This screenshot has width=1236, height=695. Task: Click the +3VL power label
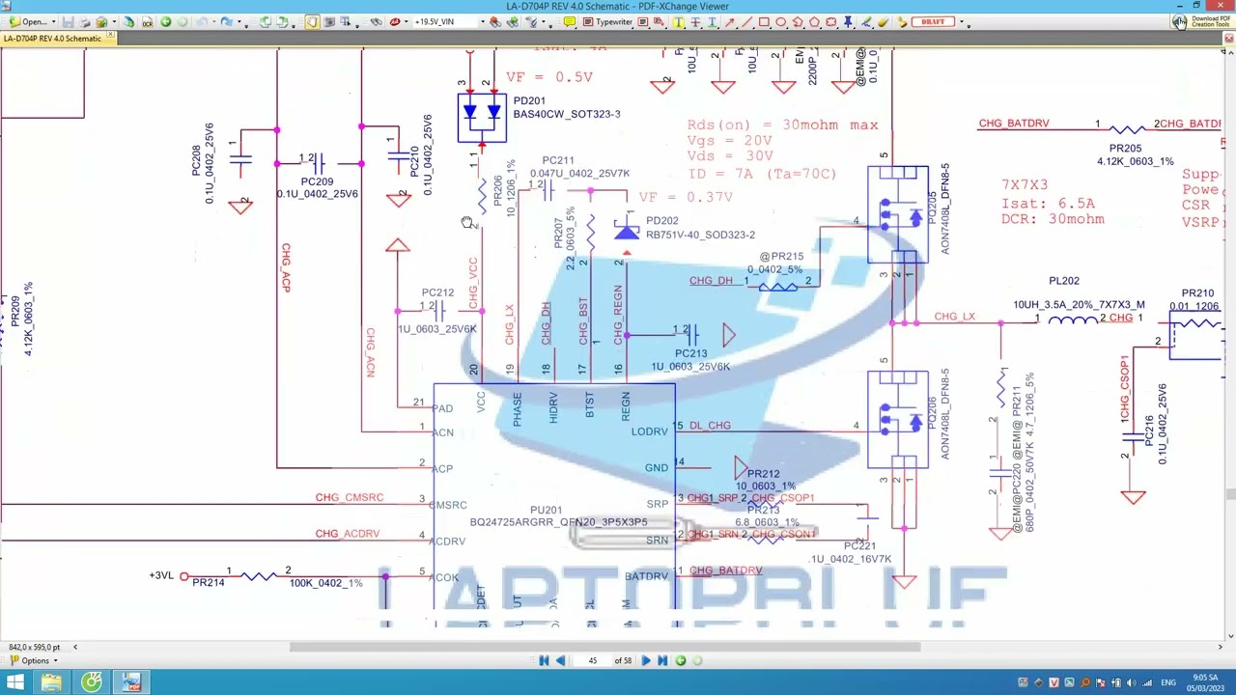click(161, 575)
